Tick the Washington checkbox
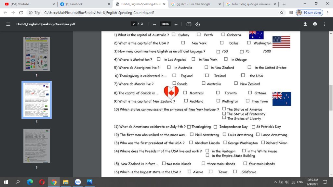 [249, 43]
